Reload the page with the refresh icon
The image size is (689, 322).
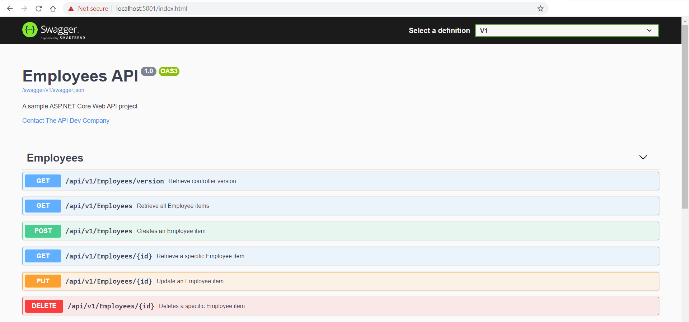click(x=39, y=9)
